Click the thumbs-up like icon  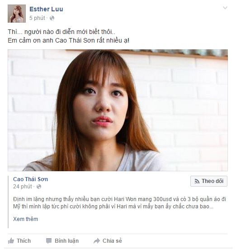point(11,241)
